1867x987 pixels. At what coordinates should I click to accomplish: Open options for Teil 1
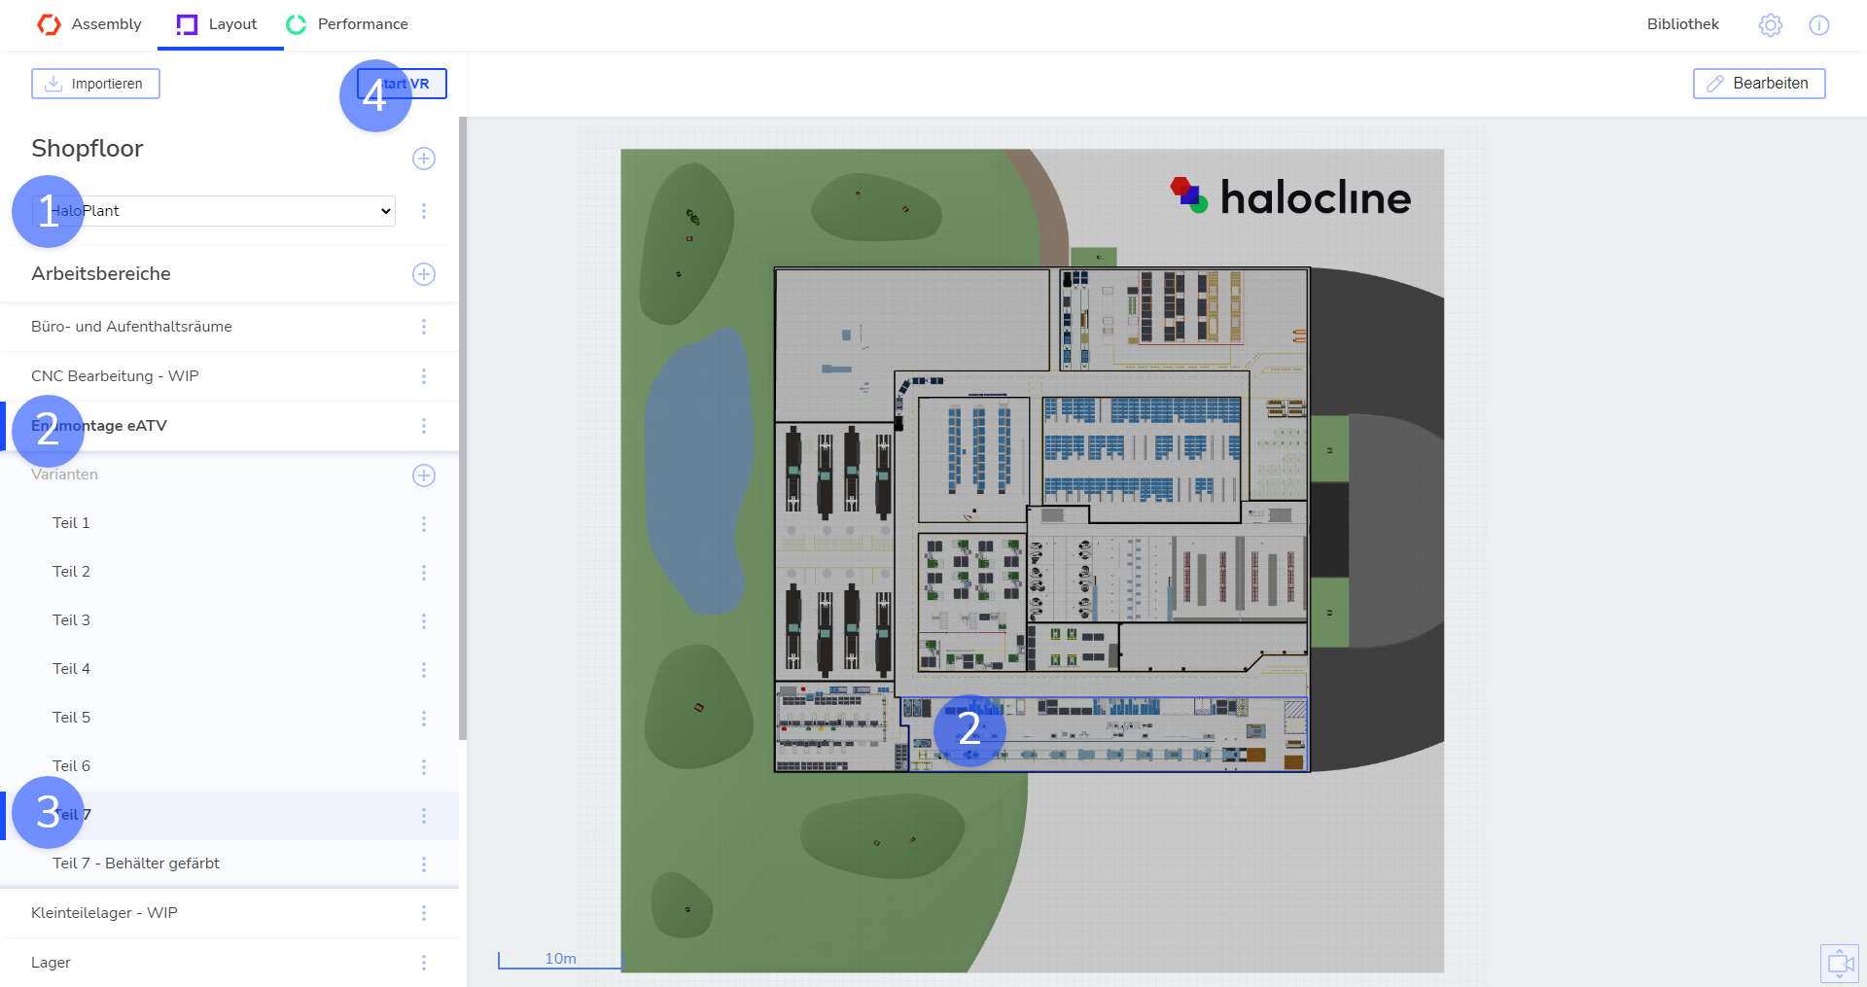(424, 524)
